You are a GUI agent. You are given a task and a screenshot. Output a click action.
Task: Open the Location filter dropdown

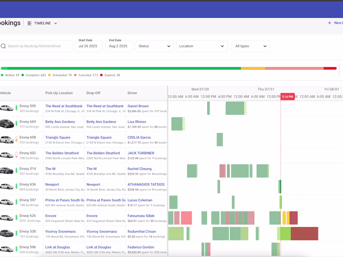(x=202, y=46)
